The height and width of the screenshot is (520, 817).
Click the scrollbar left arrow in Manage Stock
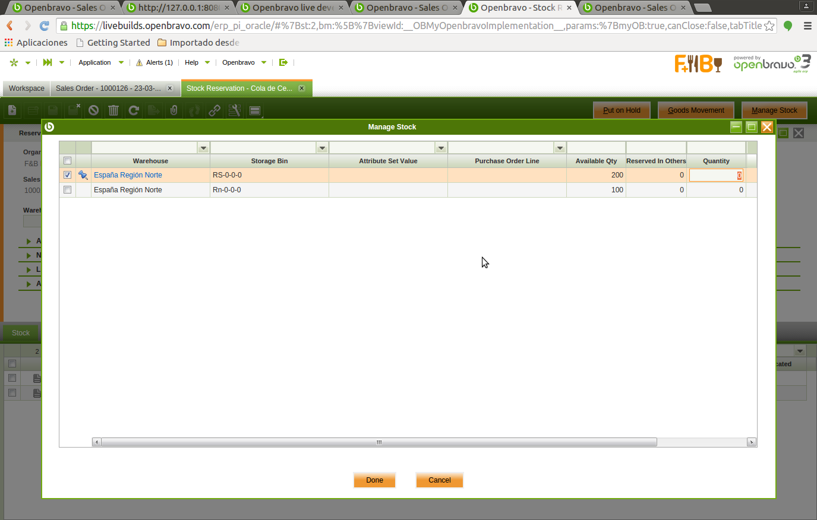97,442
